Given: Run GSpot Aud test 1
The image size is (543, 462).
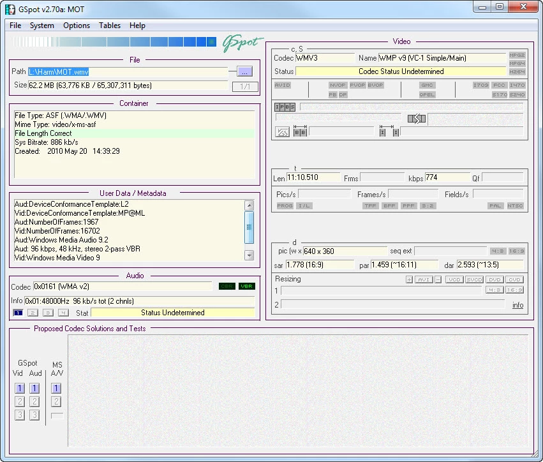Looking at the screenshot, I should click(34, 388).
